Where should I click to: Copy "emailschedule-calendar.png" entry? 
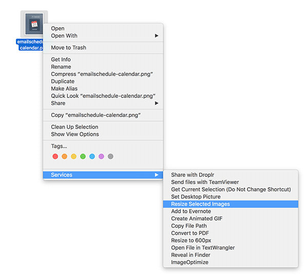point(103,115)
